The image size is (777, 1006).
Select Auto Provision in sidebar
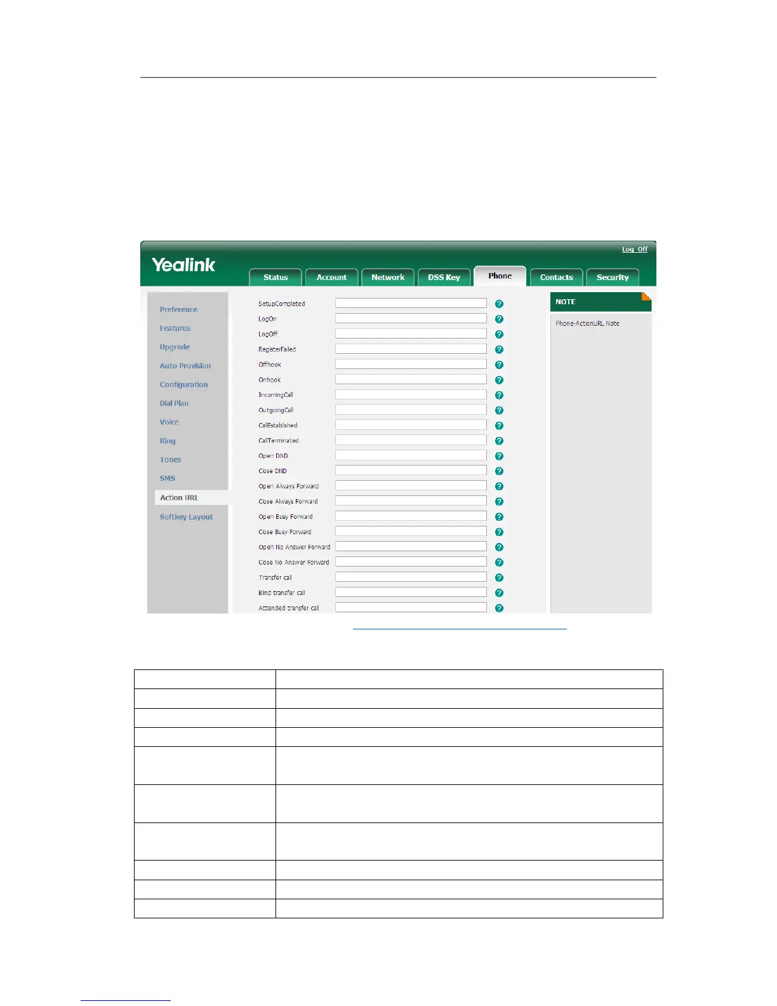pyautogui.click(x=185, y=366)
